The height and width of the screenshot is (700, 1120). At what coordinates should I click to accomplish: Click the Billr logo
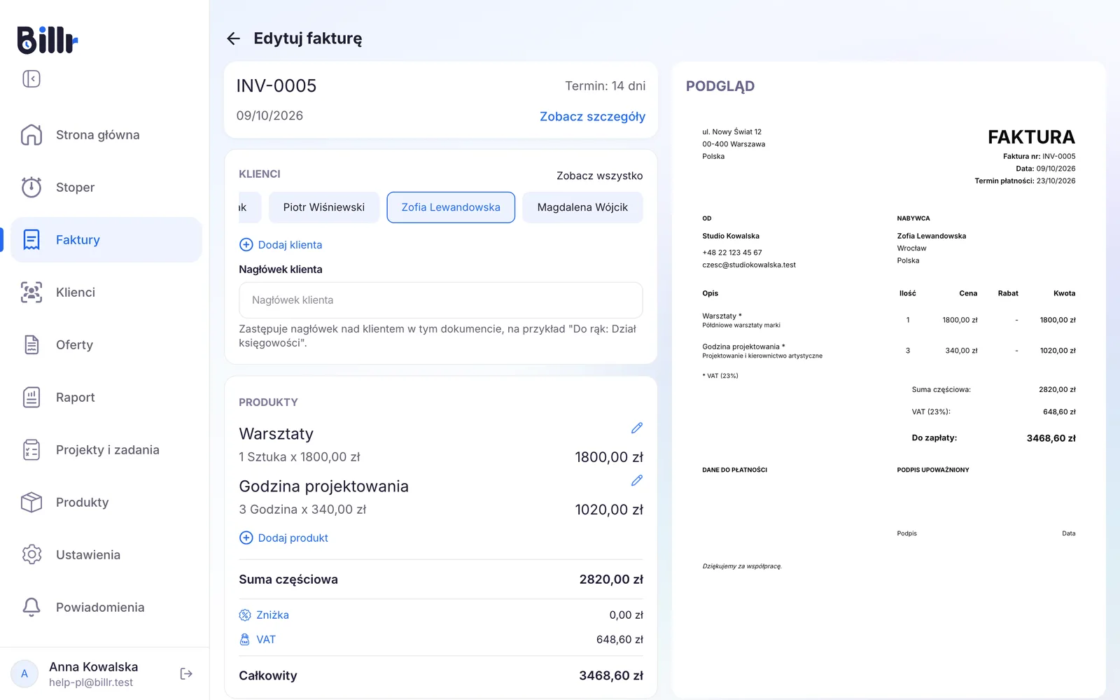point(48,40)
